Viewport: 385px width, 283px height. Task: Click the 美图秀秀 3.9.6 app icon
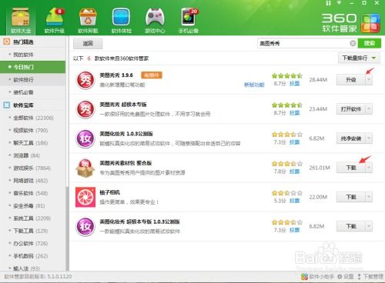(85, 80)
